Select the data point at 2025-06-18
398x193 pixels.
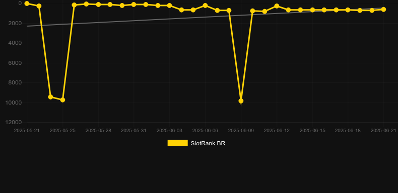click(348, 10)
